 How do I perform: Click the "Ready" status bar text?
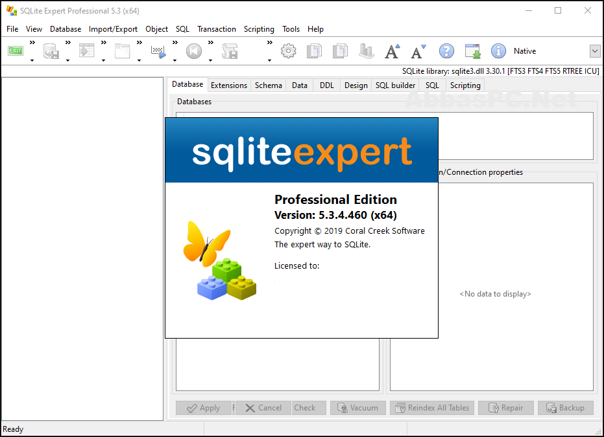tap(13, 429)
